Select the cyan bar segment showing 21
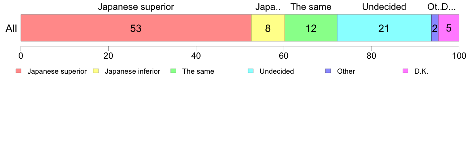The height and width of the screenshot is (145, 470). (384, 28)
